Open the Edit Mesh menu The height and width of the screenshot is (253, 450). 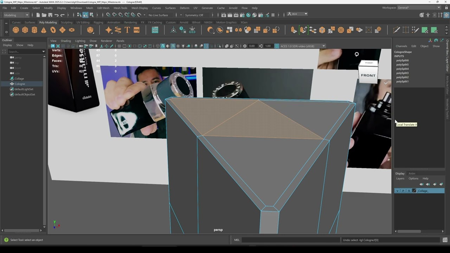coord(103,8)
